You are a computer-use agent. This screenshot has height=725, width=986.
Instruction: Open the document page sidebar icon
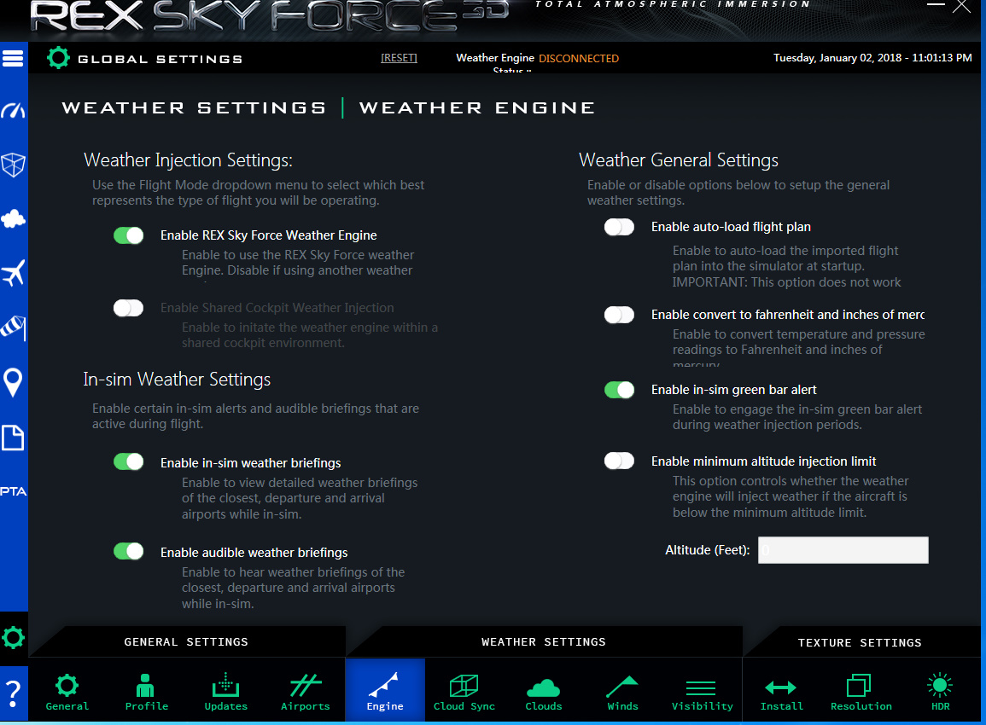(x=13, y=438)
